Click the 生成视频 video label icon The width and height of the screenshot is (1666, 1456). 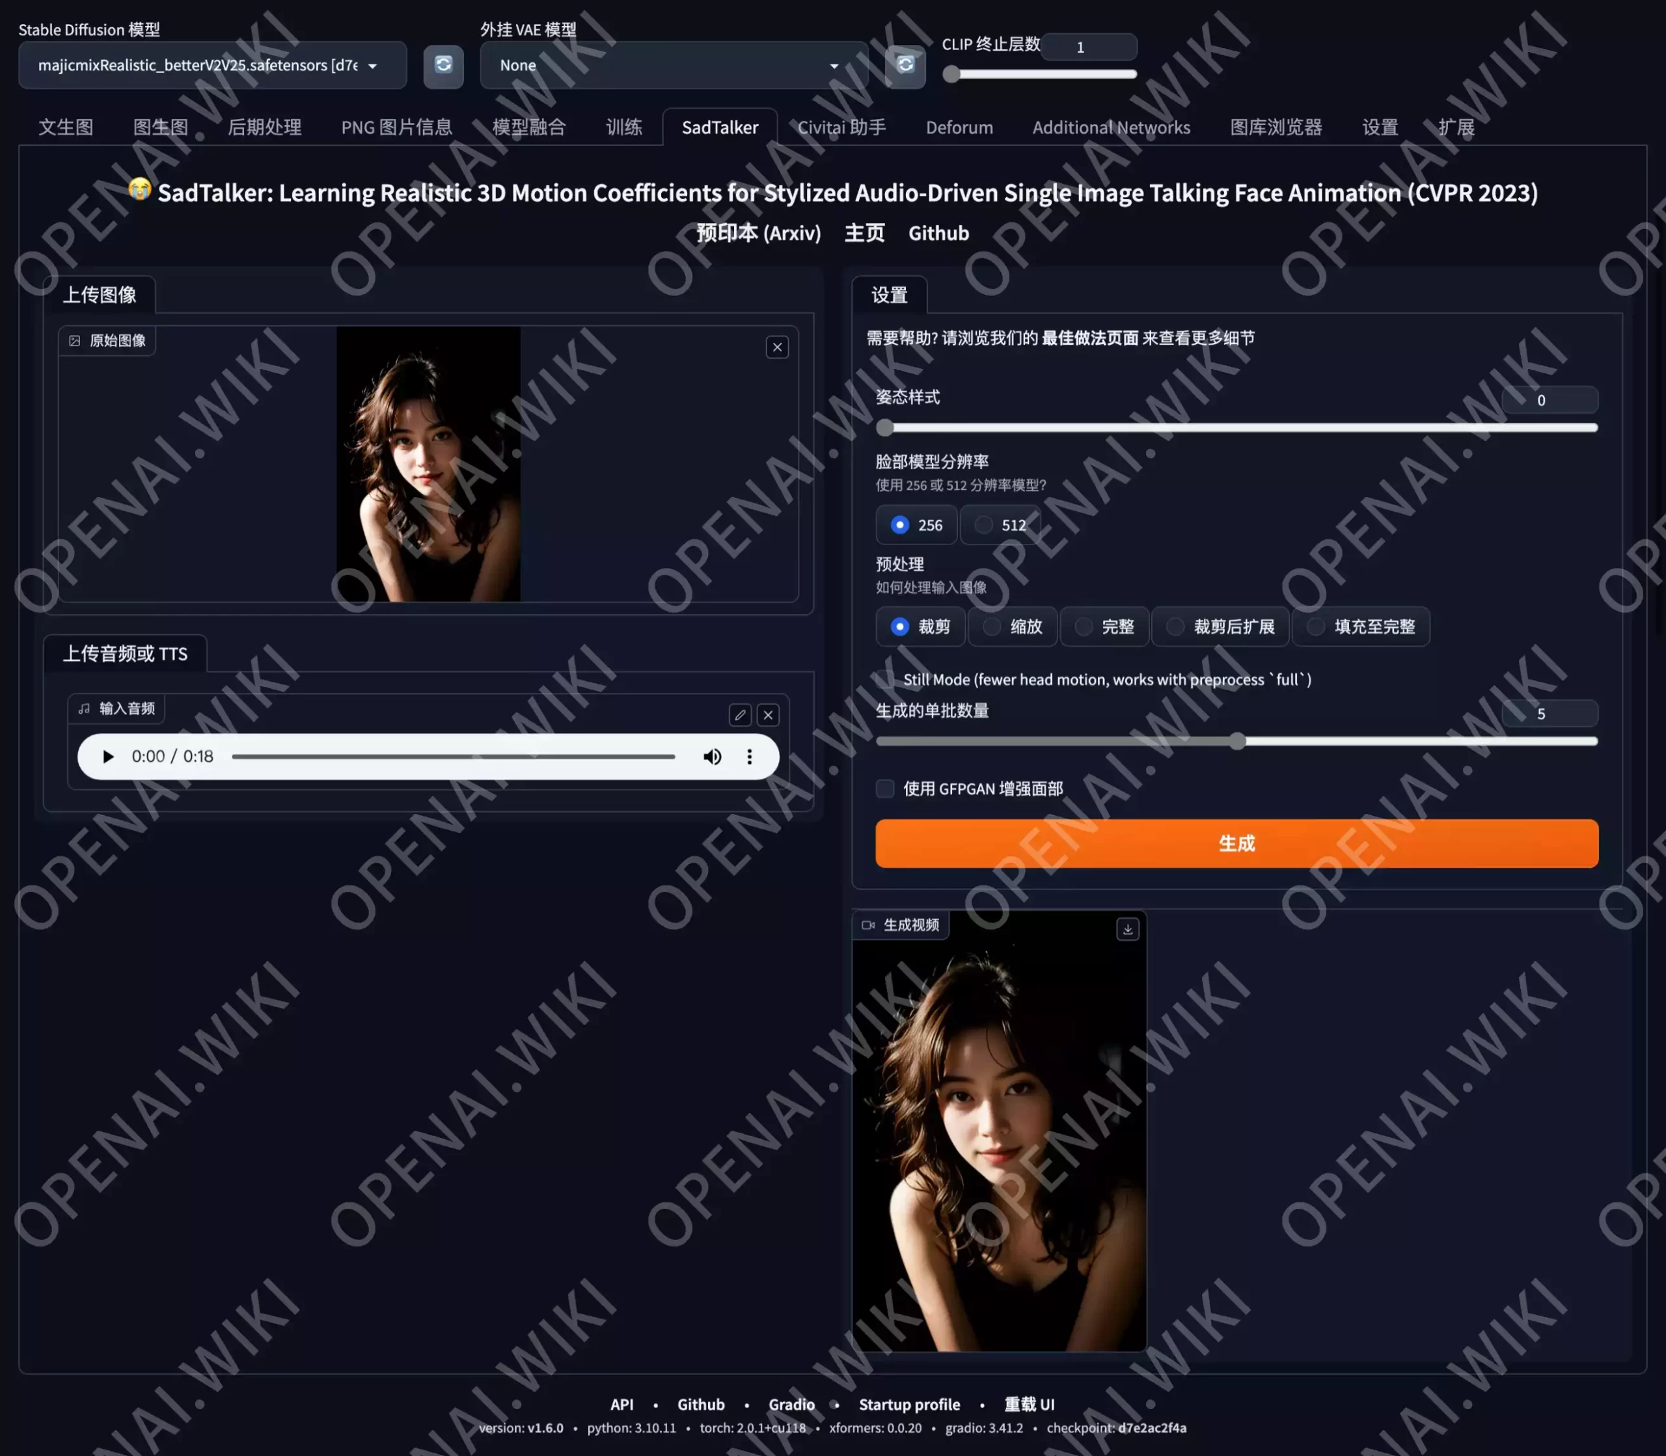pos(868,924)
